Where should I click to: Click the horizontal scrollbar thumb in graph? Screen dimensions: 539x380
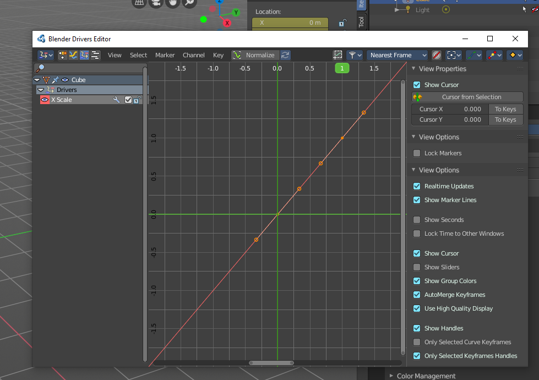(271, 363)
